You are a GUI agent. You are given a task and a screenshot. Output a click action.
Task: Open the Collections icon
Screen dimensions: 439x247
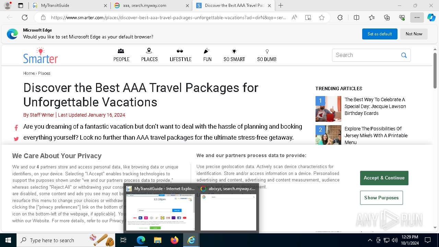coord(387,17)
